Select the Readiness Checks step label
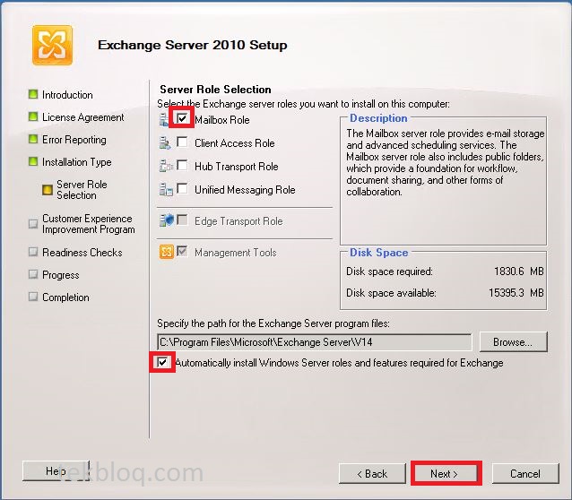 tap(82, 253)
